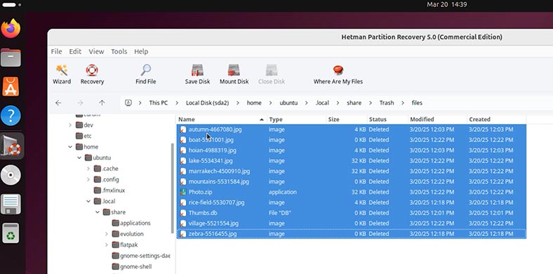Click This PC in the breadcrumb
This screenshot has height=274, width=553.
159,103
